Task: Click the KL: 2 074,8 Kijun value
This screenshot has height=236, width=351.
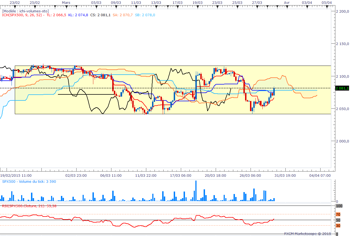Action: point(78,15)
